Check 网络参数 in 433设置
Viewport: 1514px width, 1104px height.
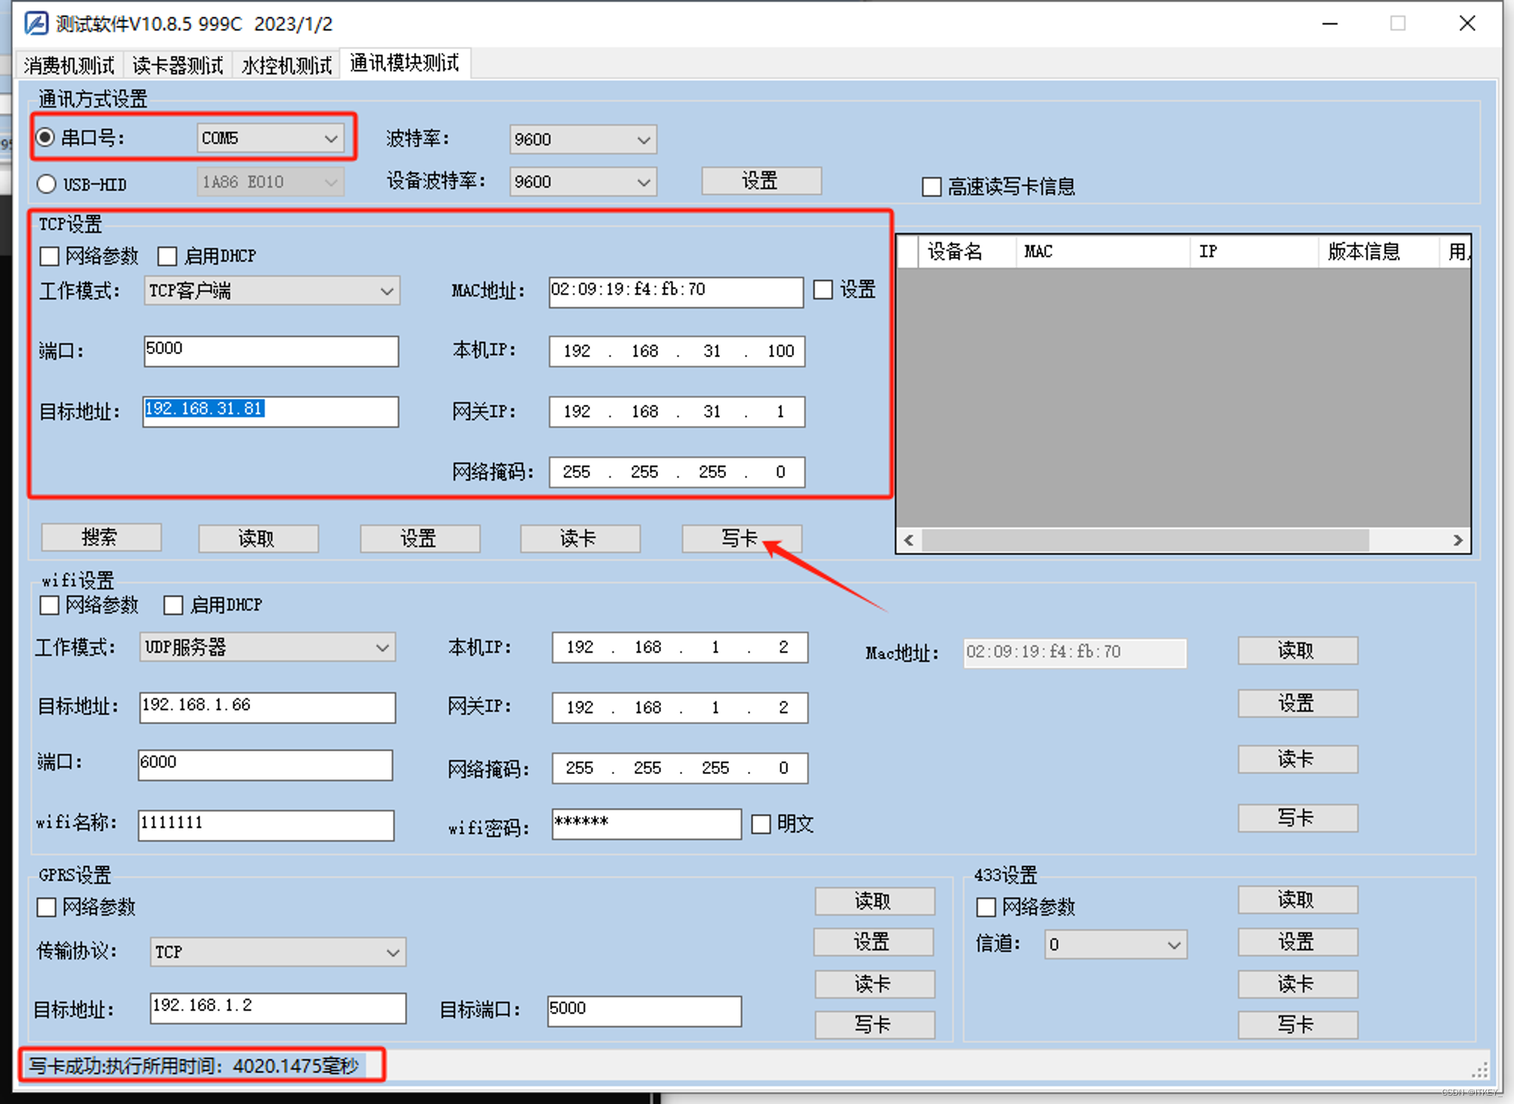tap(986, 907)
